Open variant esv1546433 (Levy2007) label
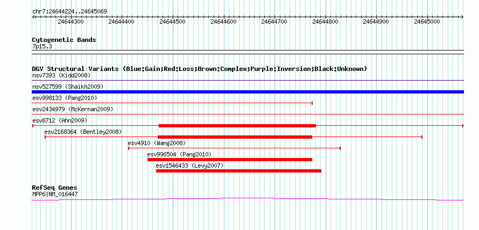This screenshot has height=230, width=479. (189, 166)
